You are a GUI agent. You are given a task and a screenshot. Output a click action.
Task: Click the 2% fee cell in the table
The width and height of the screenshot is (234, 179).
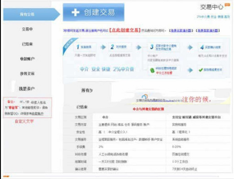tap(130, 147)
